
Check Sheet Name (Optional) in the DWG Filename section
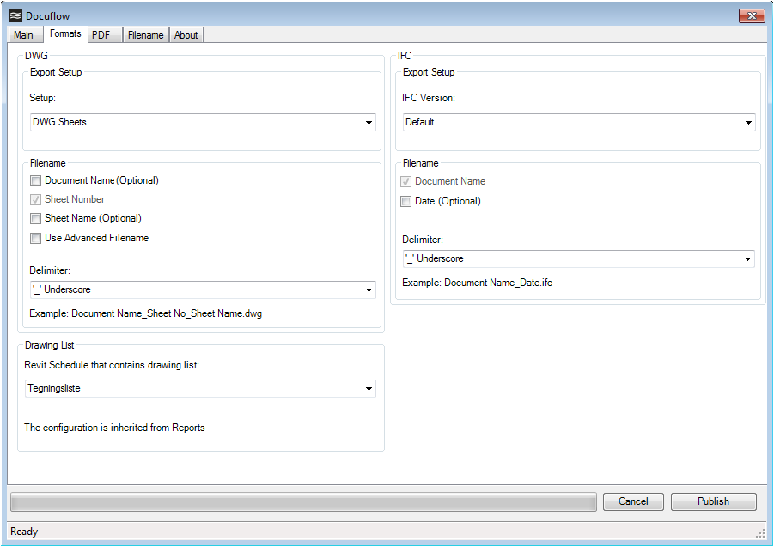point(35,218)
